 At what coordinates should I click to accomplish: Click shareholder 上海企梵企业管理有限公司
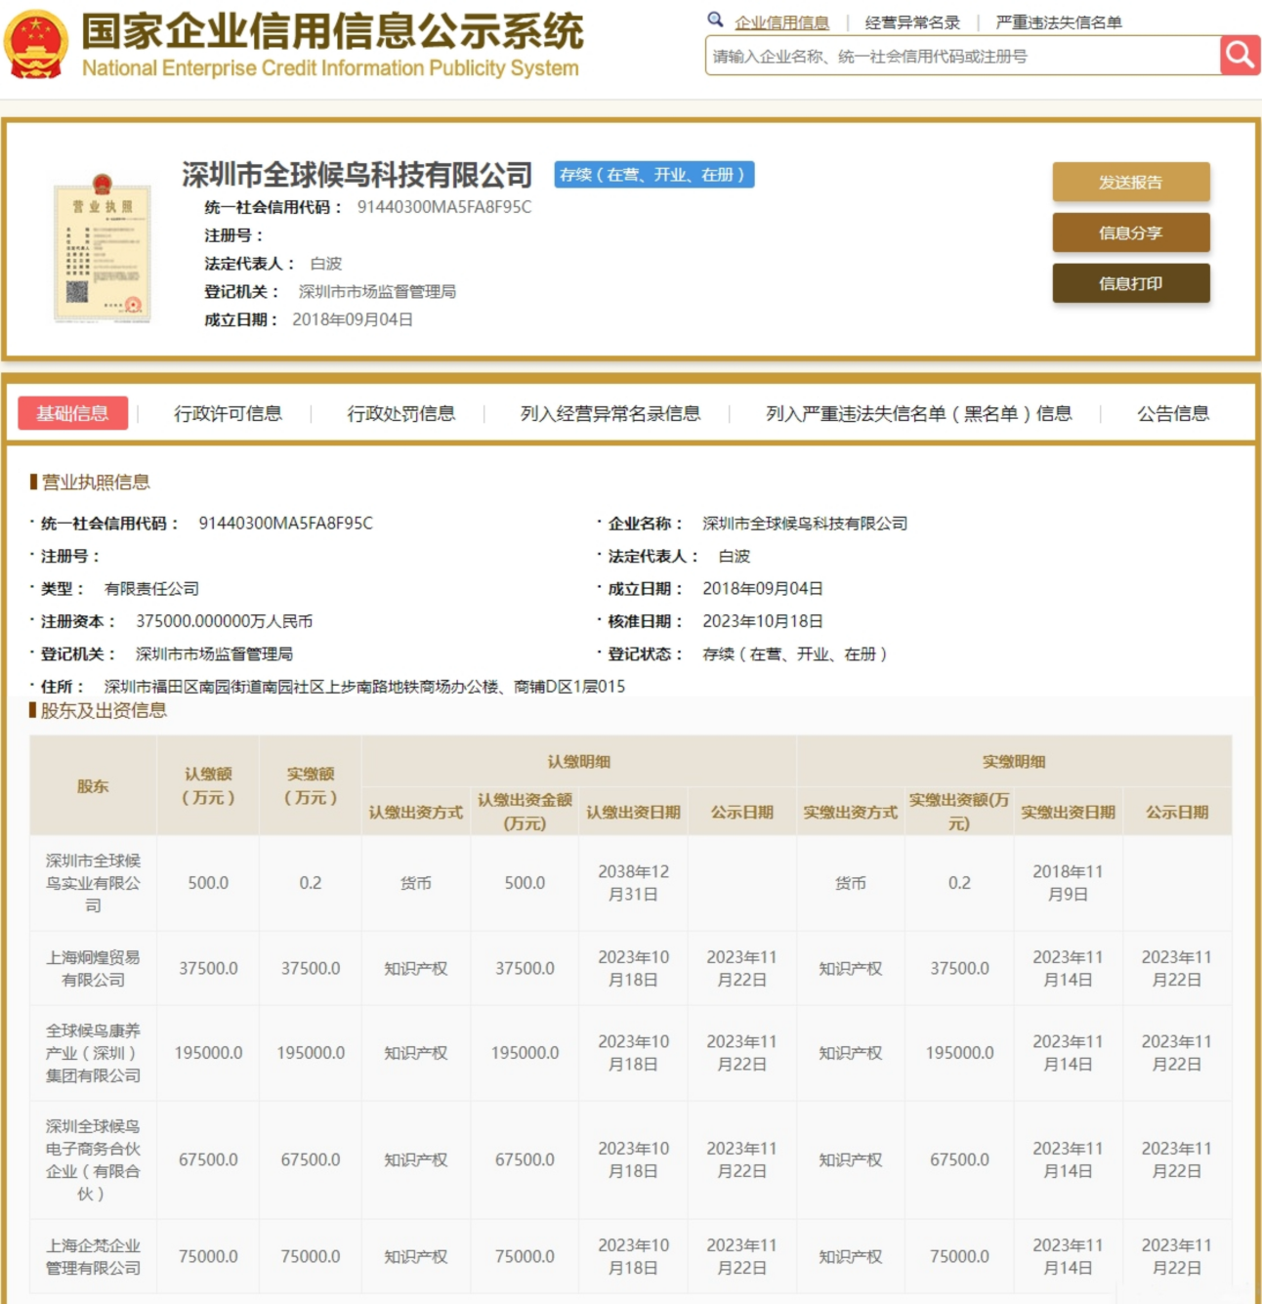coord(93,1256)
